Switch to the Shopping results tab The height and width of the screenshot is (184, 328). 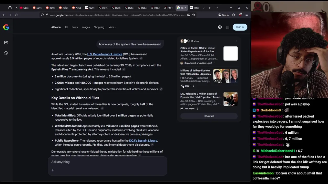point(99,27)
